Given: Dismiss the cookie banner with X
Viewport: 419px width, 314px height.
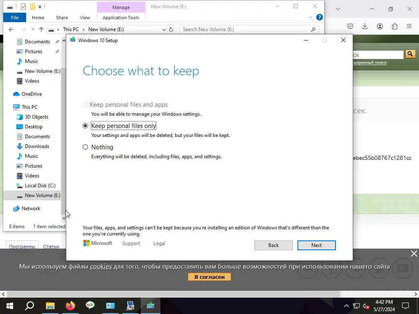Looking at the screenshot, I should (x=414, y=253).
